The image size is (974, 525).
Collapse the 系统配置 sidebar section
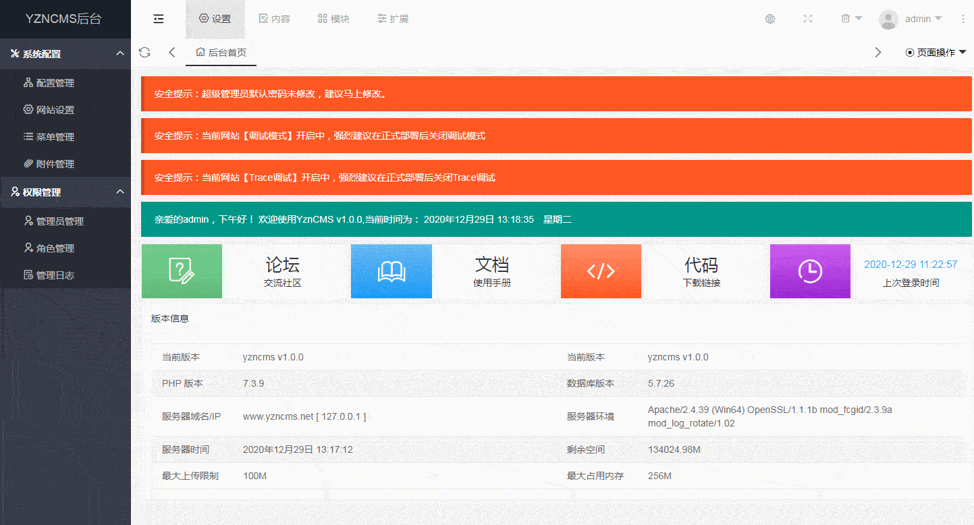(65, 53)
